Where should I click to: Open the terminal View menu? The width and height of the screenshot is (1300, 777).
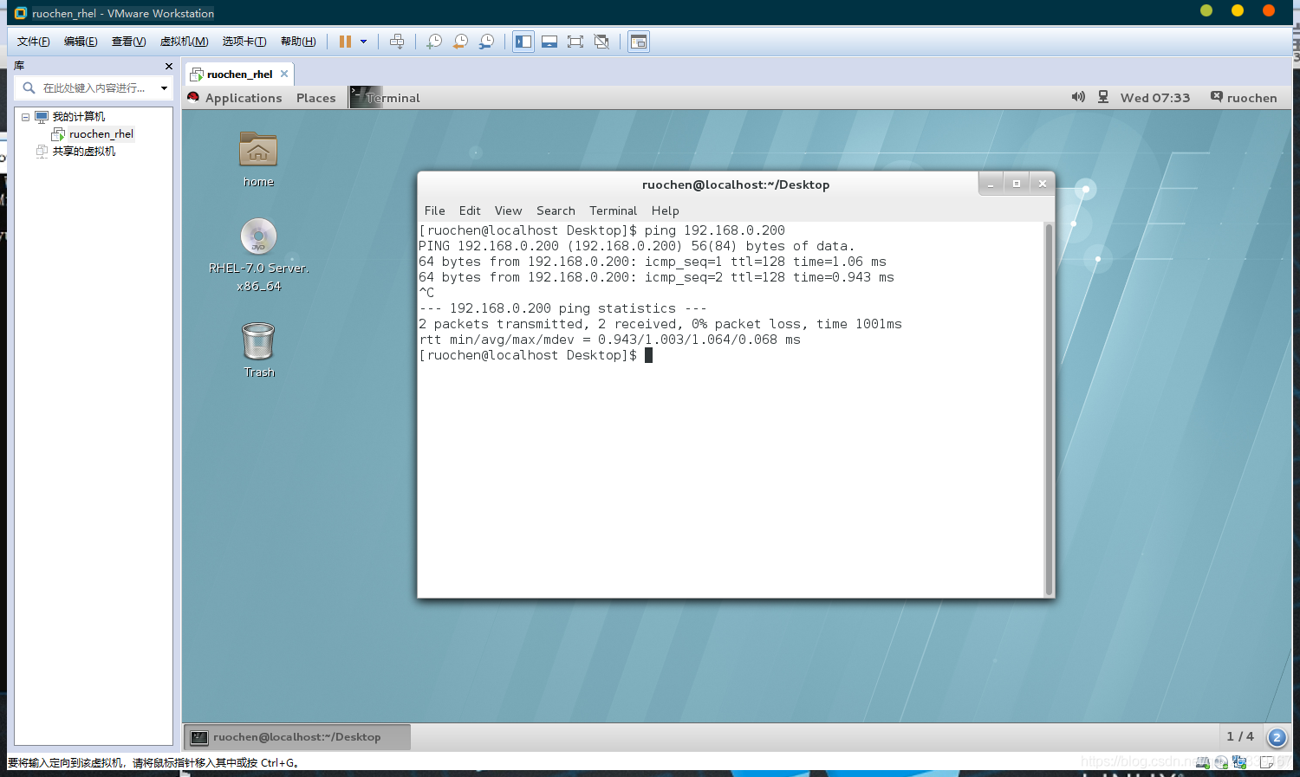(508, 210)
